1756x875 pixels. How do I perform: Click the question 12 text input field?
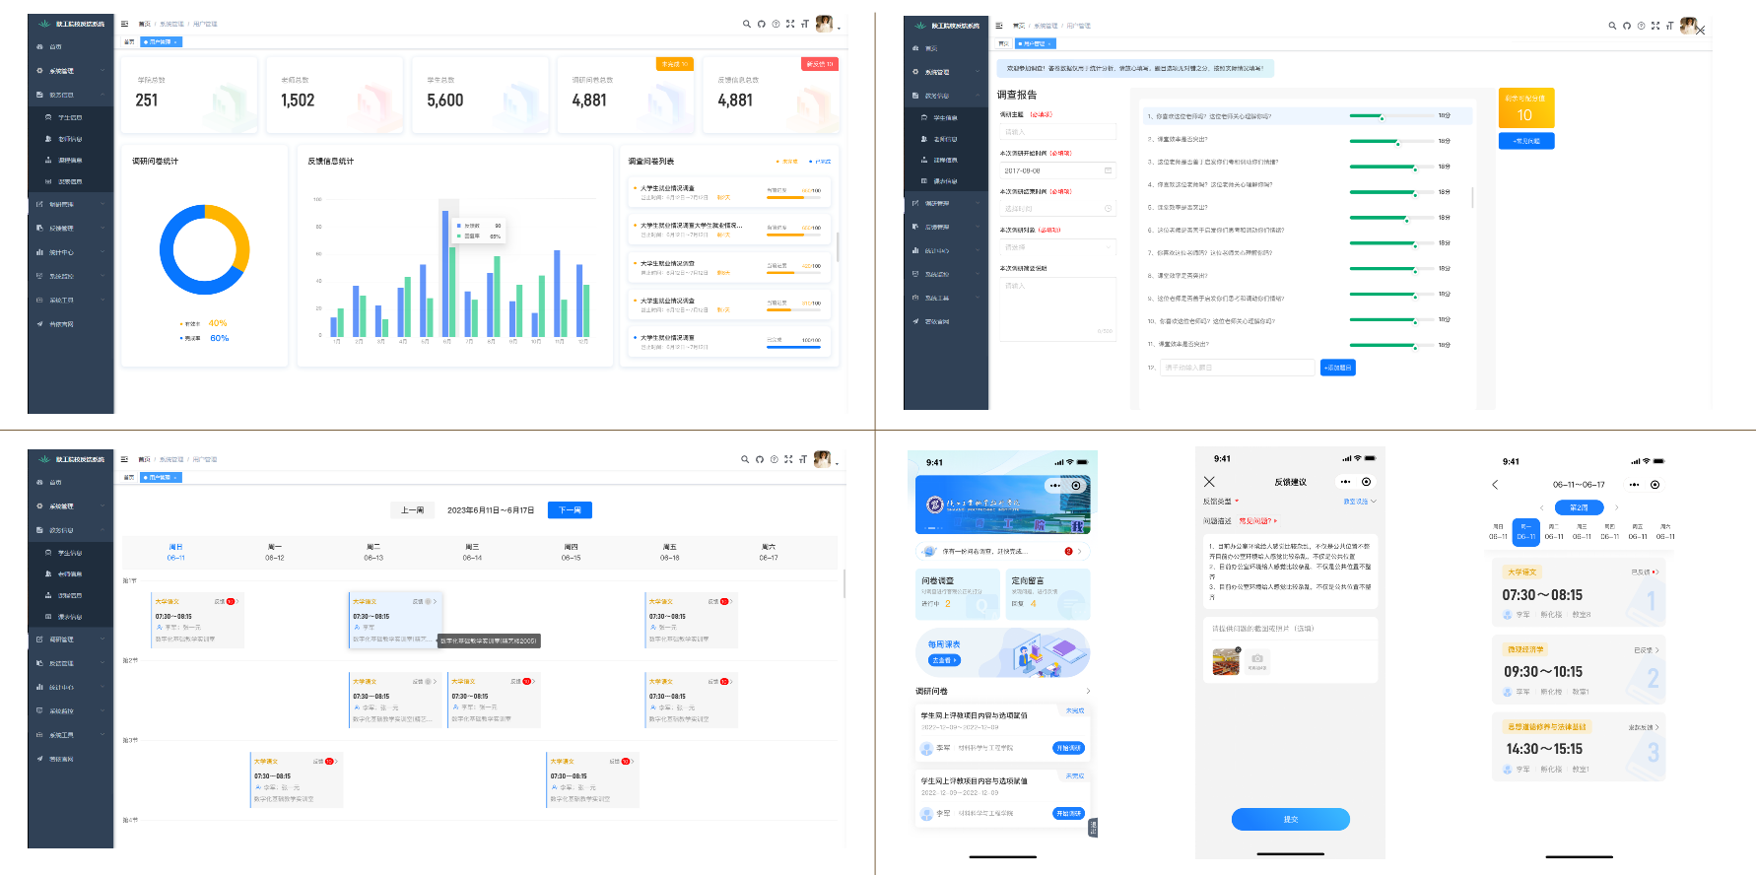pos(1237,368)
